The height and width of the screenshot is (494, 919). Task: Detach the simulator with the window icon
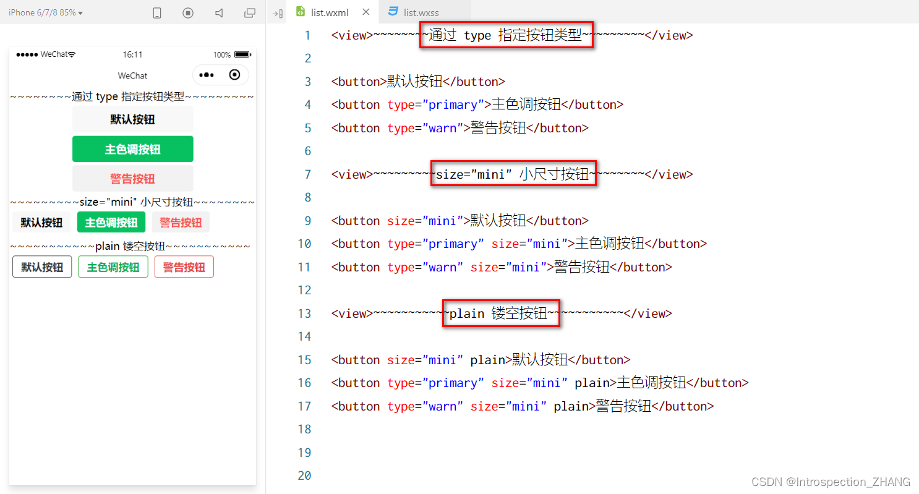click(250, 13)
